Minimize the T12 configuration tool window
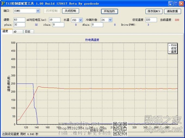 [x=170, y=4]
